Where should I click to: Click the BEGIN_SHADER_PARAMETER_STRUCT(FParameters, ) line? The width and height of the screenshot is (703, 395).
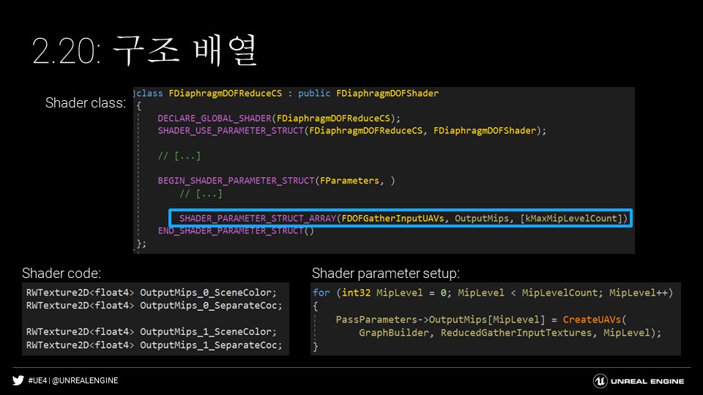pyautogui.click(x=276, y=181)
